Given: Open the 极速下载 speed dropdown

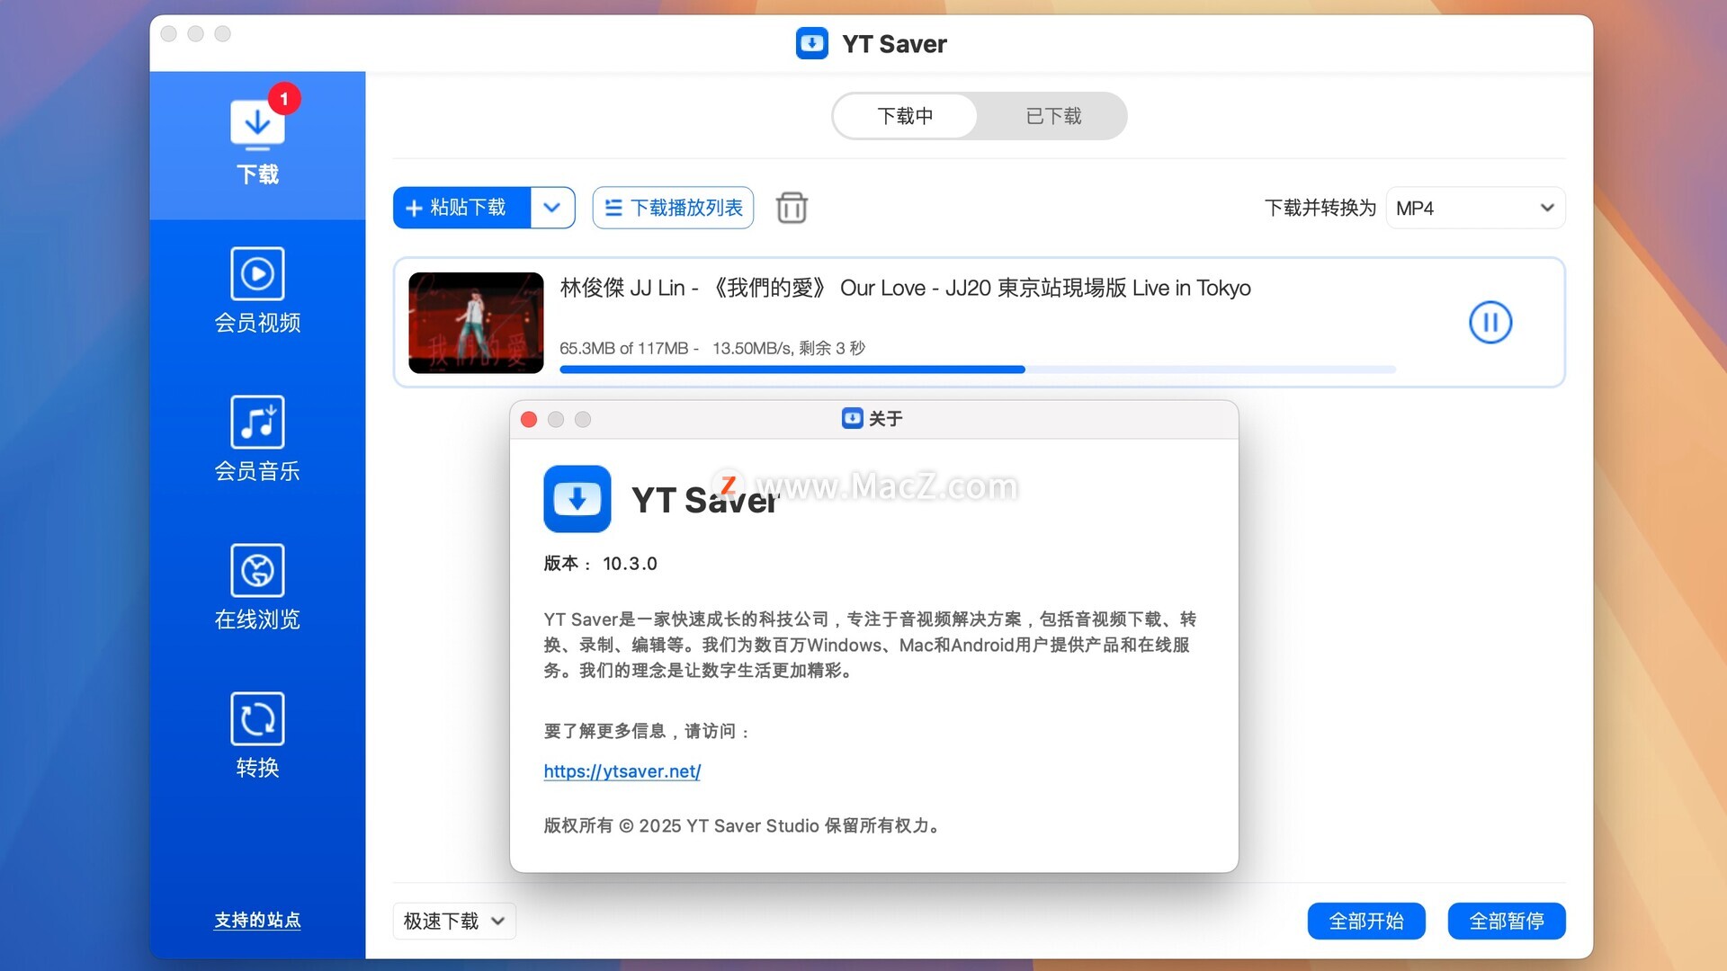Looking at the screenshot, I should (x=454, y=921).
